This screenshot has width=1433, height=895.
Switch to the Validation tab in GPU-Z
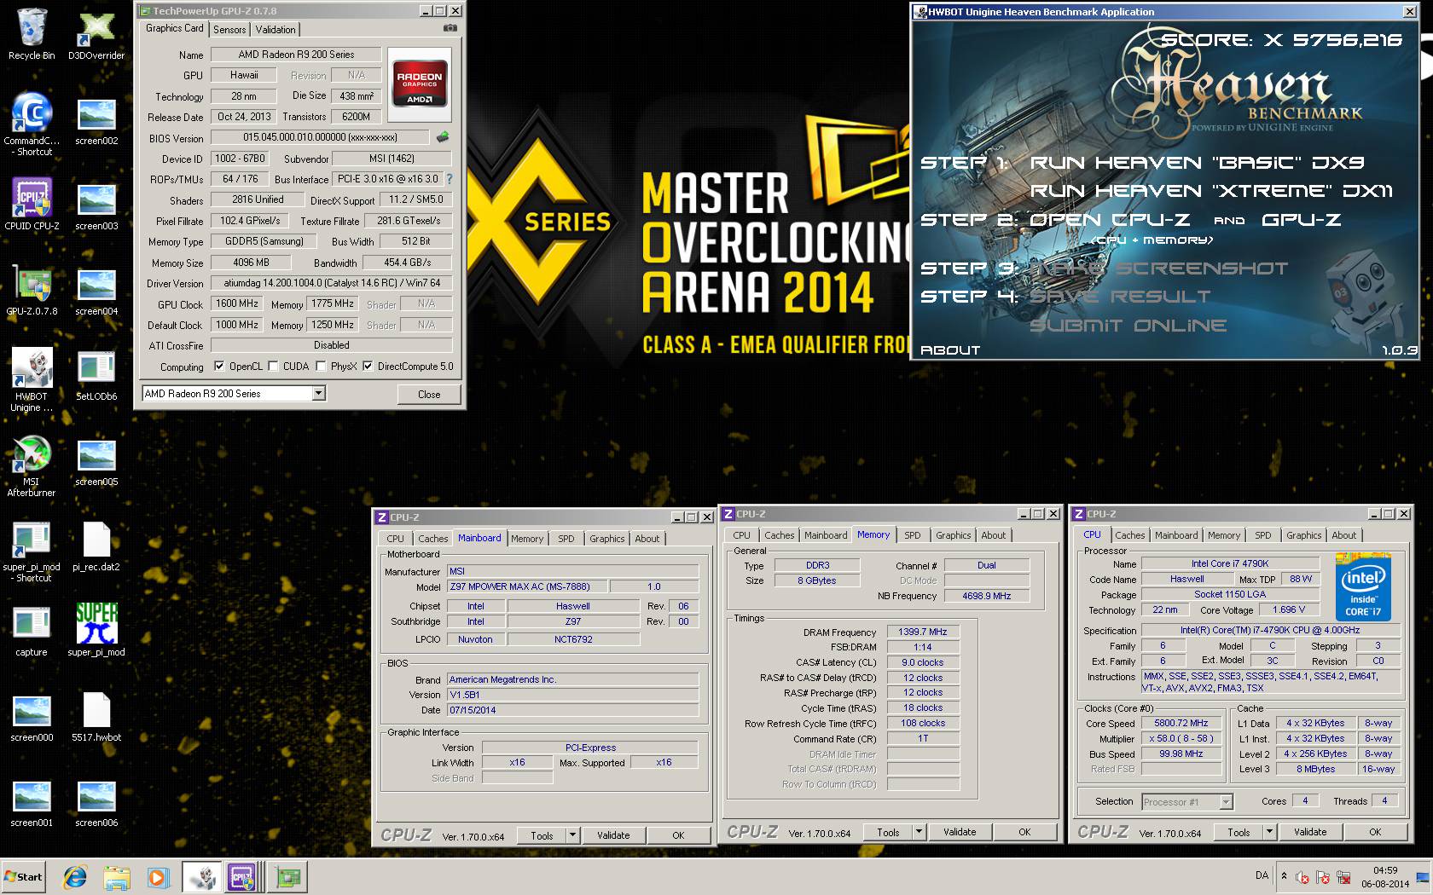[275, 30]
